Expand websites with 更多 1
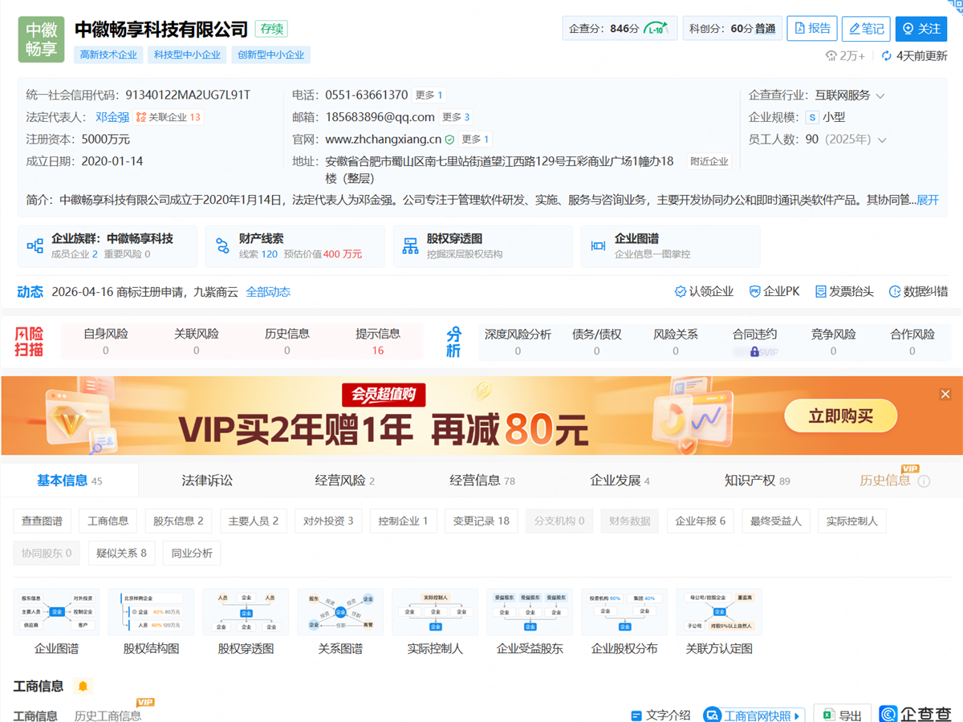Screen dimensions: 963x722 click(x=475, y=140)
